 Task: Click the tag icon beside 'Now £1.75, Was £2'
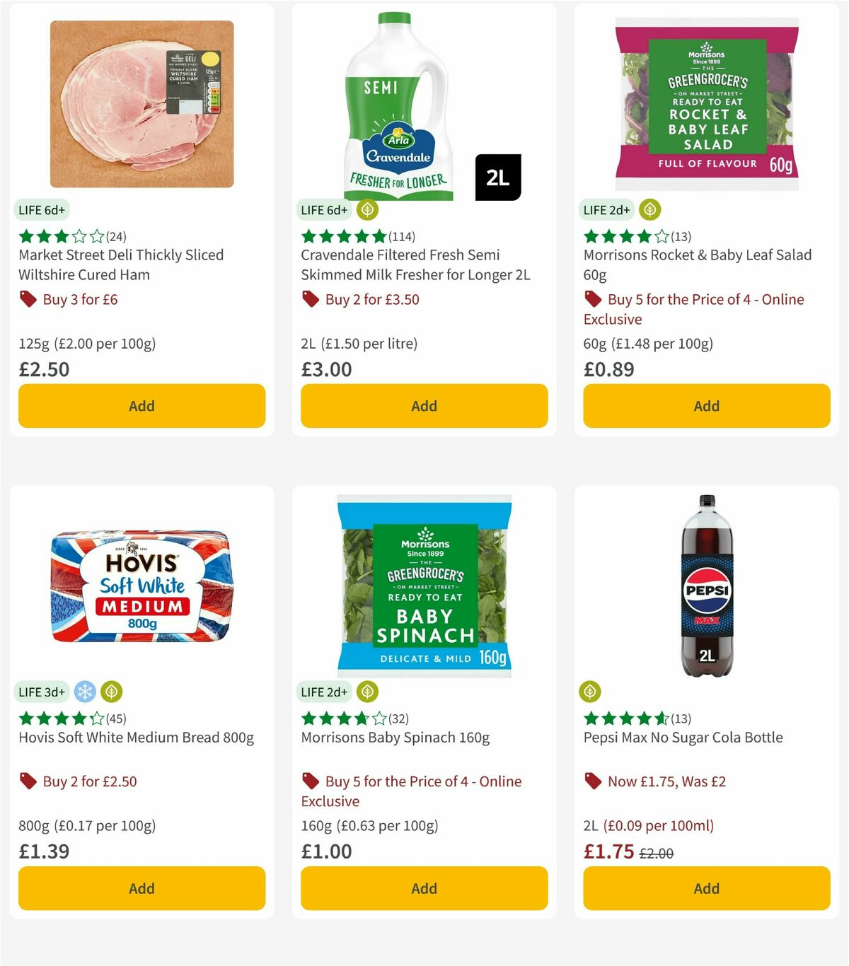[592, 781]
